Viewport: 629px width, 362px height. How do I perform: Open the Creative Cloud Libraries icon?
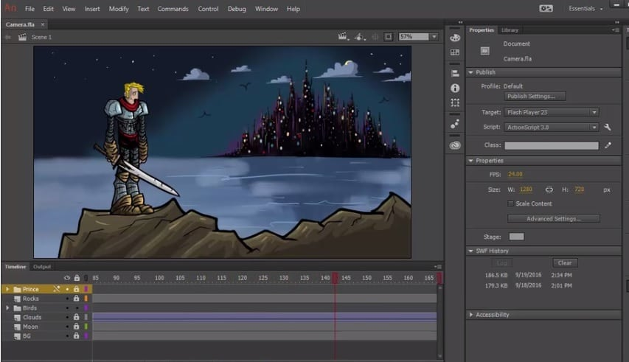click(455, 145)
